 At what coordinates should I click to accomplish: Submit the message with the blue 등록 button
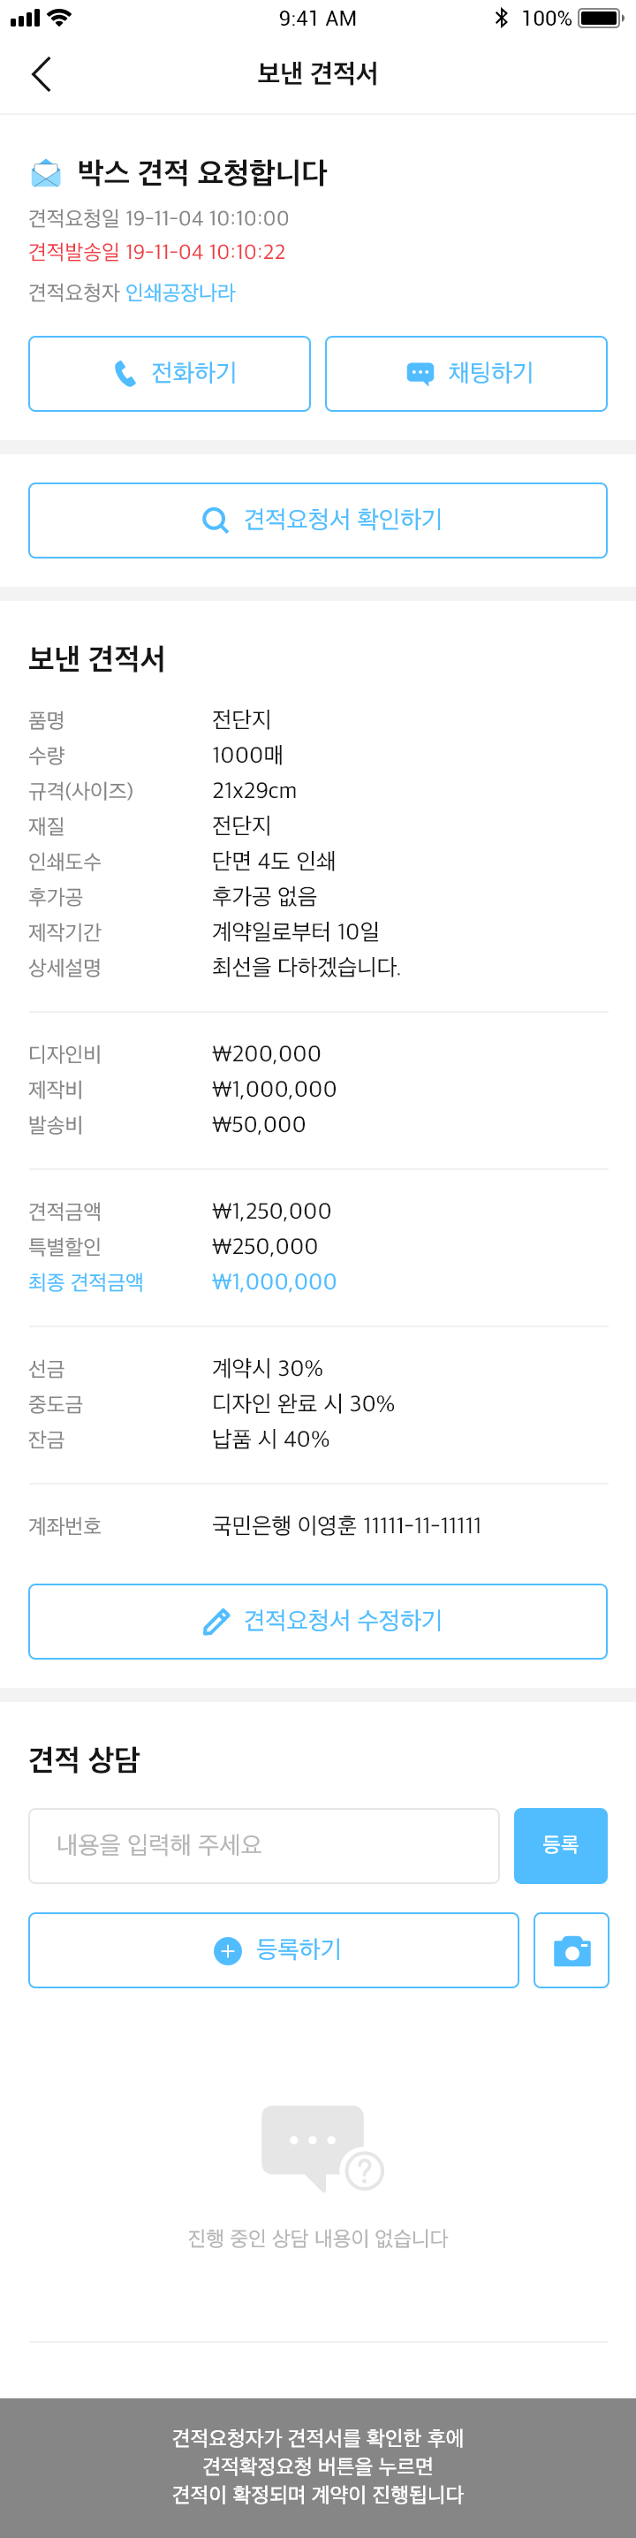pos(560,1845)
